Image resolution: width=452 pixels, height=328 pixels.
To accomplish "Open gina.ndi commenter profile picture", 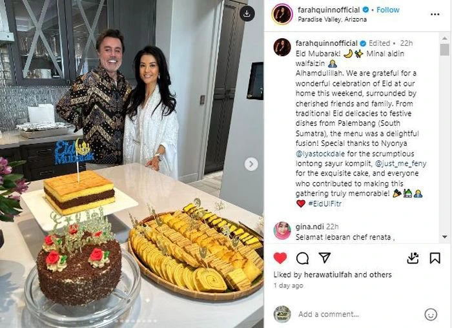I will coord(282,231).
